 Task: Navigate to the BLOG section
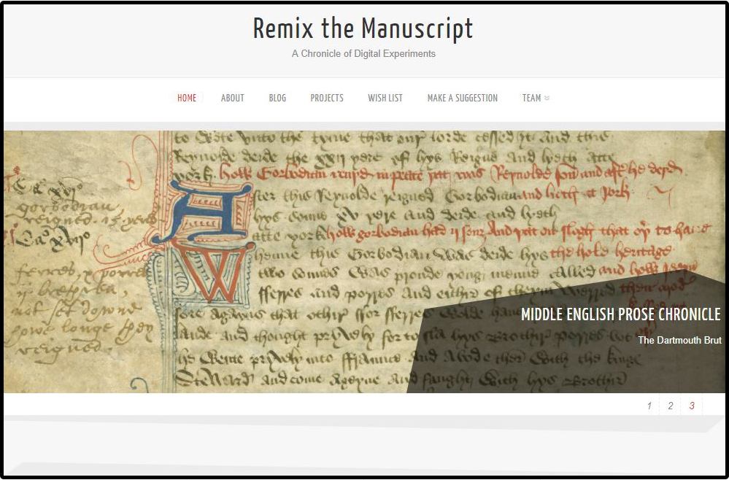point(277,98)
